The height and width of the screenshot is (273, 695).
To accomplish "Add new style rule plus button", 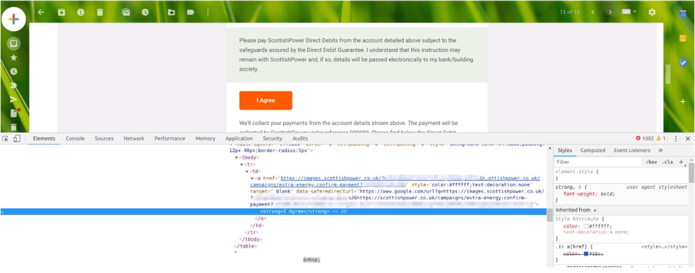I will click(x=681, y=162).
